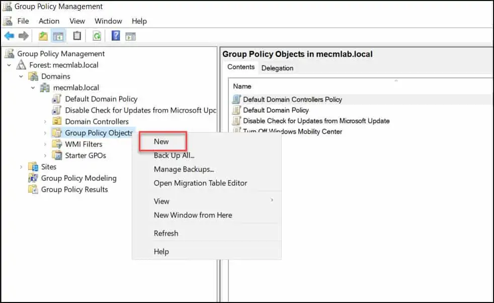Click the Starter GPOs folder icon

tap(57, 155)
